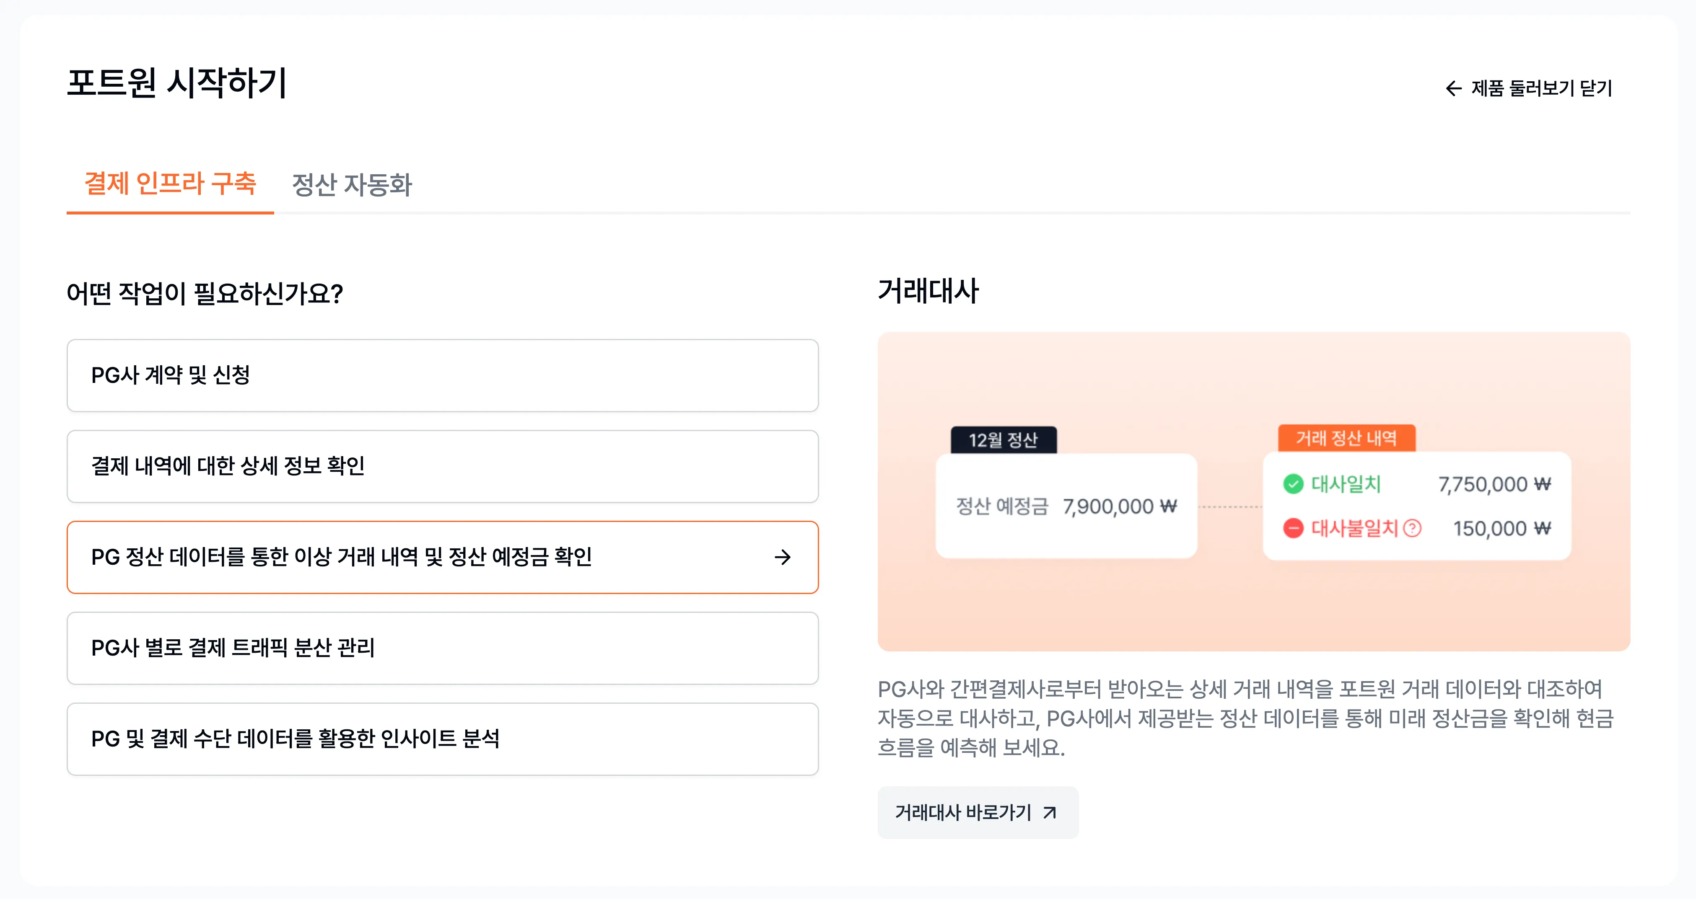The width and height of the screenshot is (1696, 899).
Task: Click the 대사불일치 150,000 amount
Action: (x=1502, y=529)
